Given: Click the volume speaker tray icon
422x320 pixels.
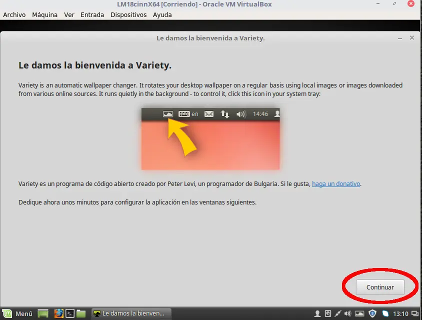Looking at the screenshot, I should point(347,313).
